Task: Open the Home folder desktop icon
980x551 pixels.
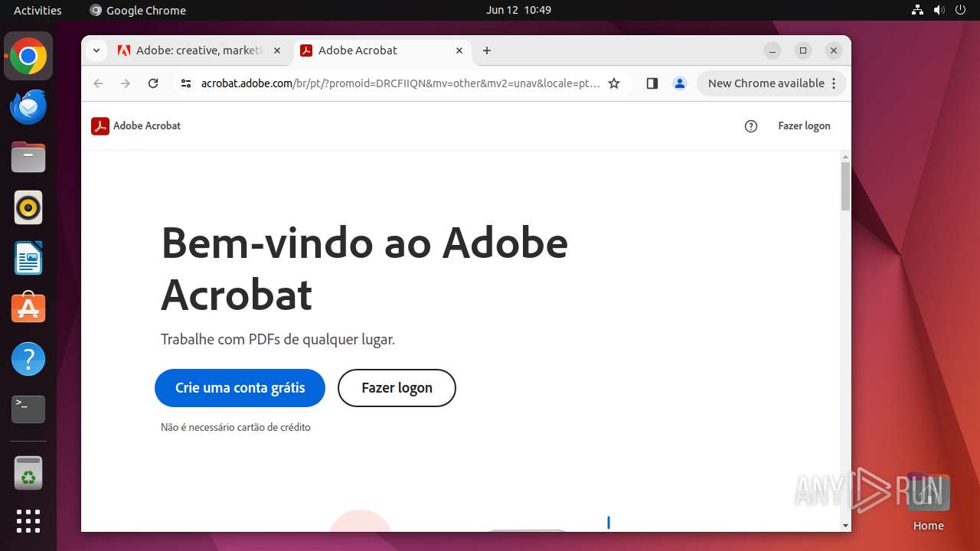Action: click(928, 502)
